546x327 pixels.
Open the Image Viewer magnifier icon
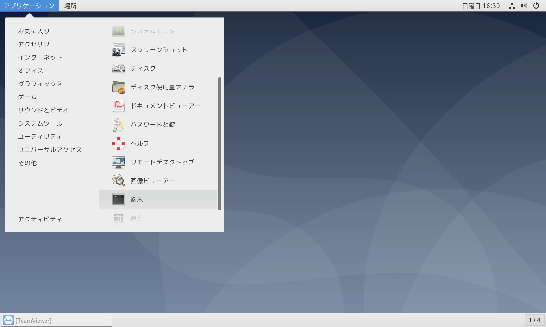click(x=119, y=181)
